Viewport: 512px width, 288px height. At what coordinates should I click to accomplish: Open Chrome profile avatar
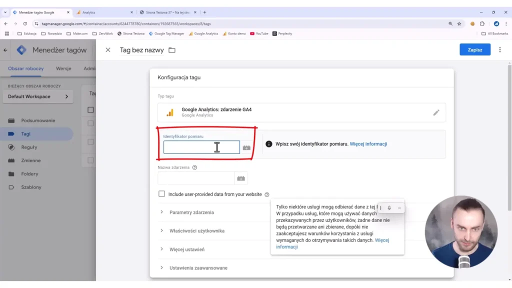pyautogui.click(x=496, y=23)
